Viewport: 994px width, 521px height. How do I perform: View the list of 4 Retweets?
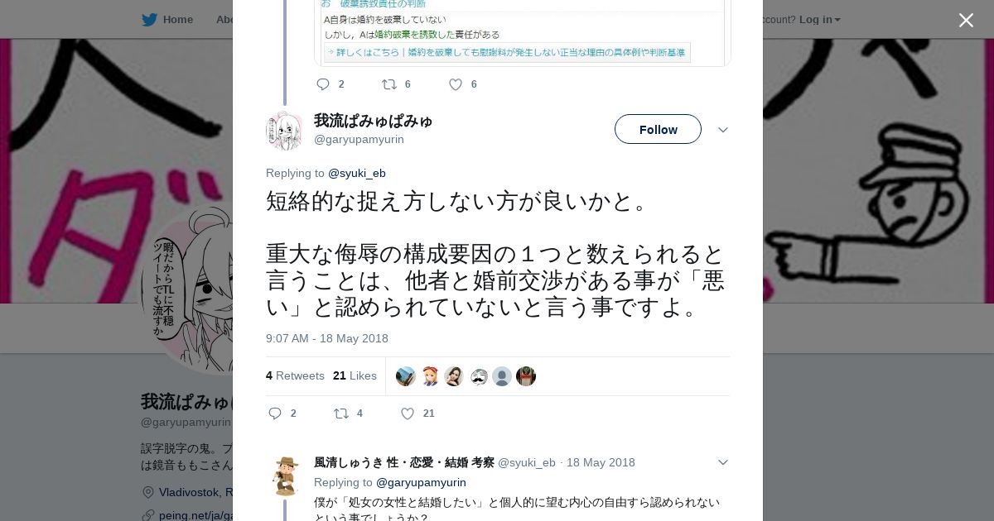(295, 375)
